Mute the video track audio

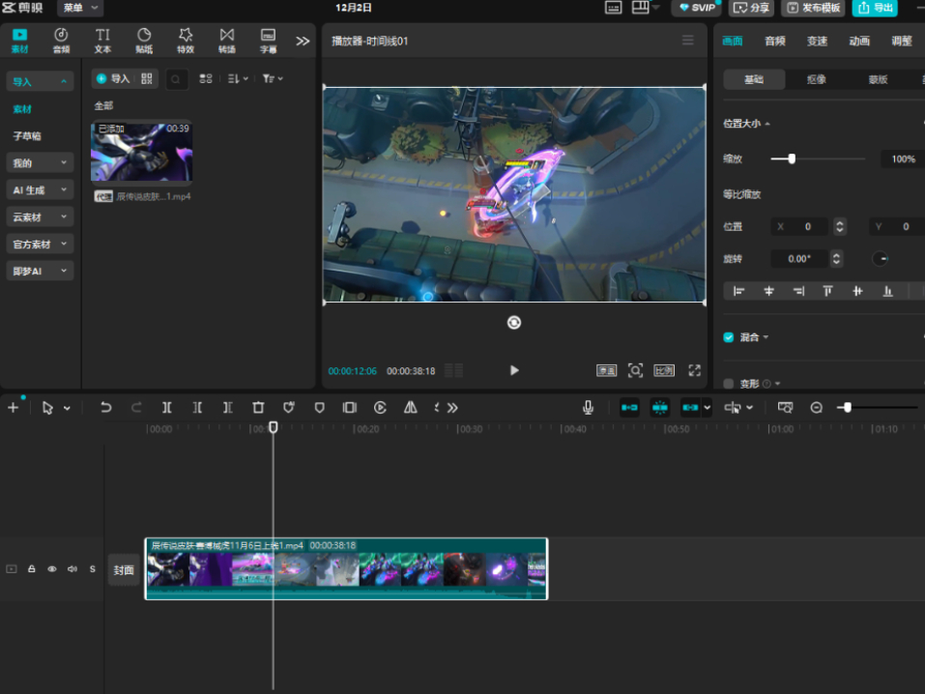pos(72,569)
